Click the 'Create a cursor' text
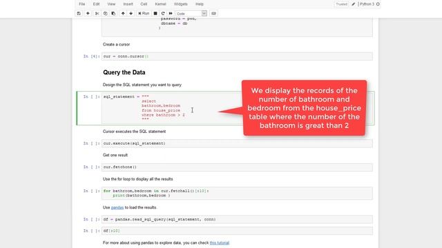The image size is (442, 248). [117, 44]
